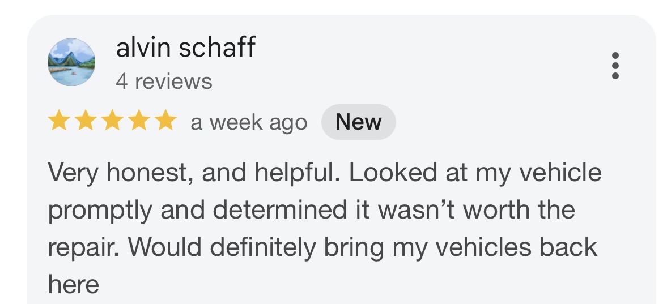Select the third rating star
Image resolution: width=667 pixels, height=304 pixels.
tap(112, 122)
